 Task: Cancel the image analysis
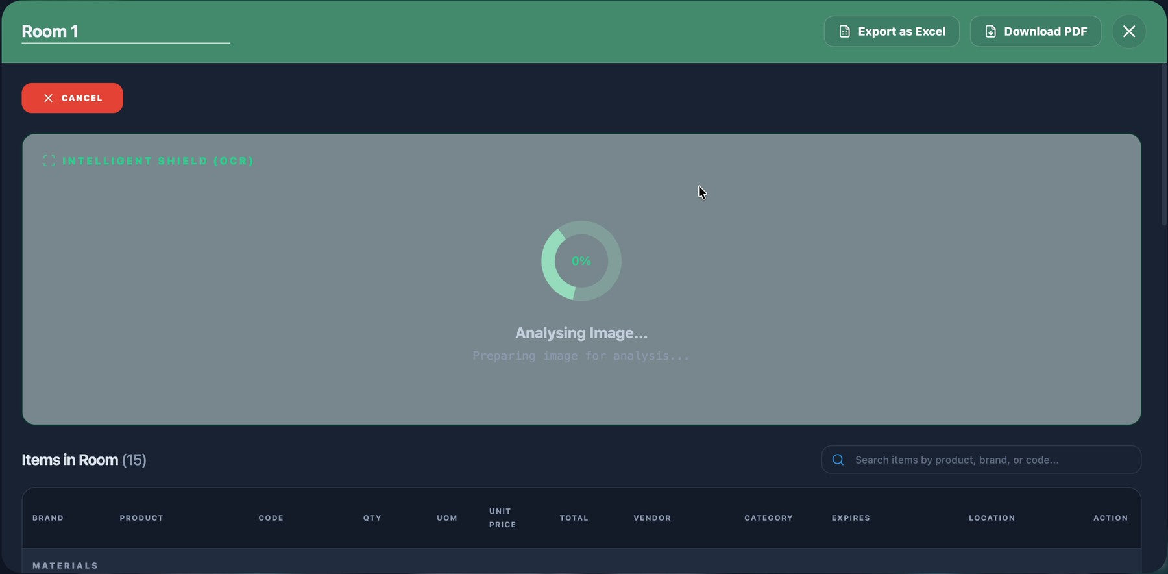(x=72, y=98)
